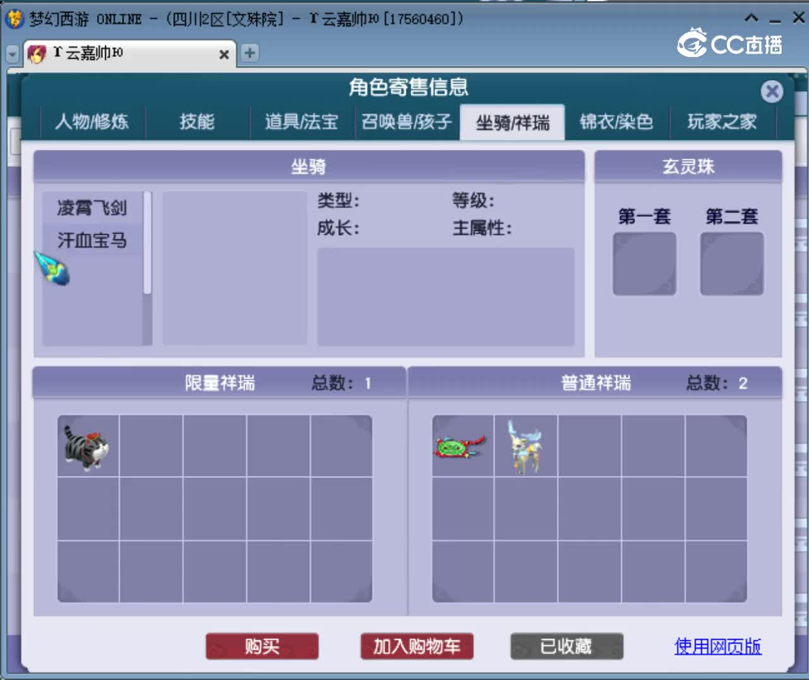Open the 玩家之家 tab
Viewport: 809px width, 680px height.
click(x=722, y=121)
